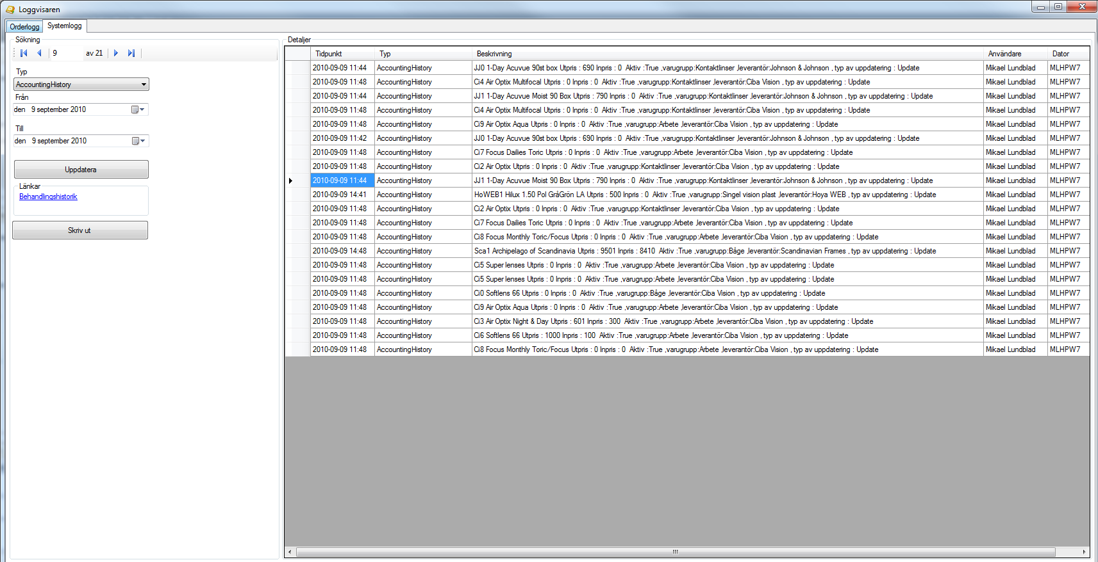
Task: Click the scrollbar right arrow
Action: [1084, 552]
